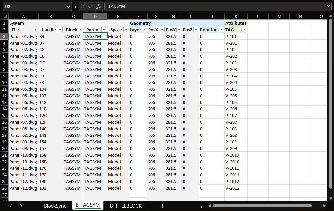Open the _Space column filter dropdown
Screen dimensions: 334x211
(126, 30)
